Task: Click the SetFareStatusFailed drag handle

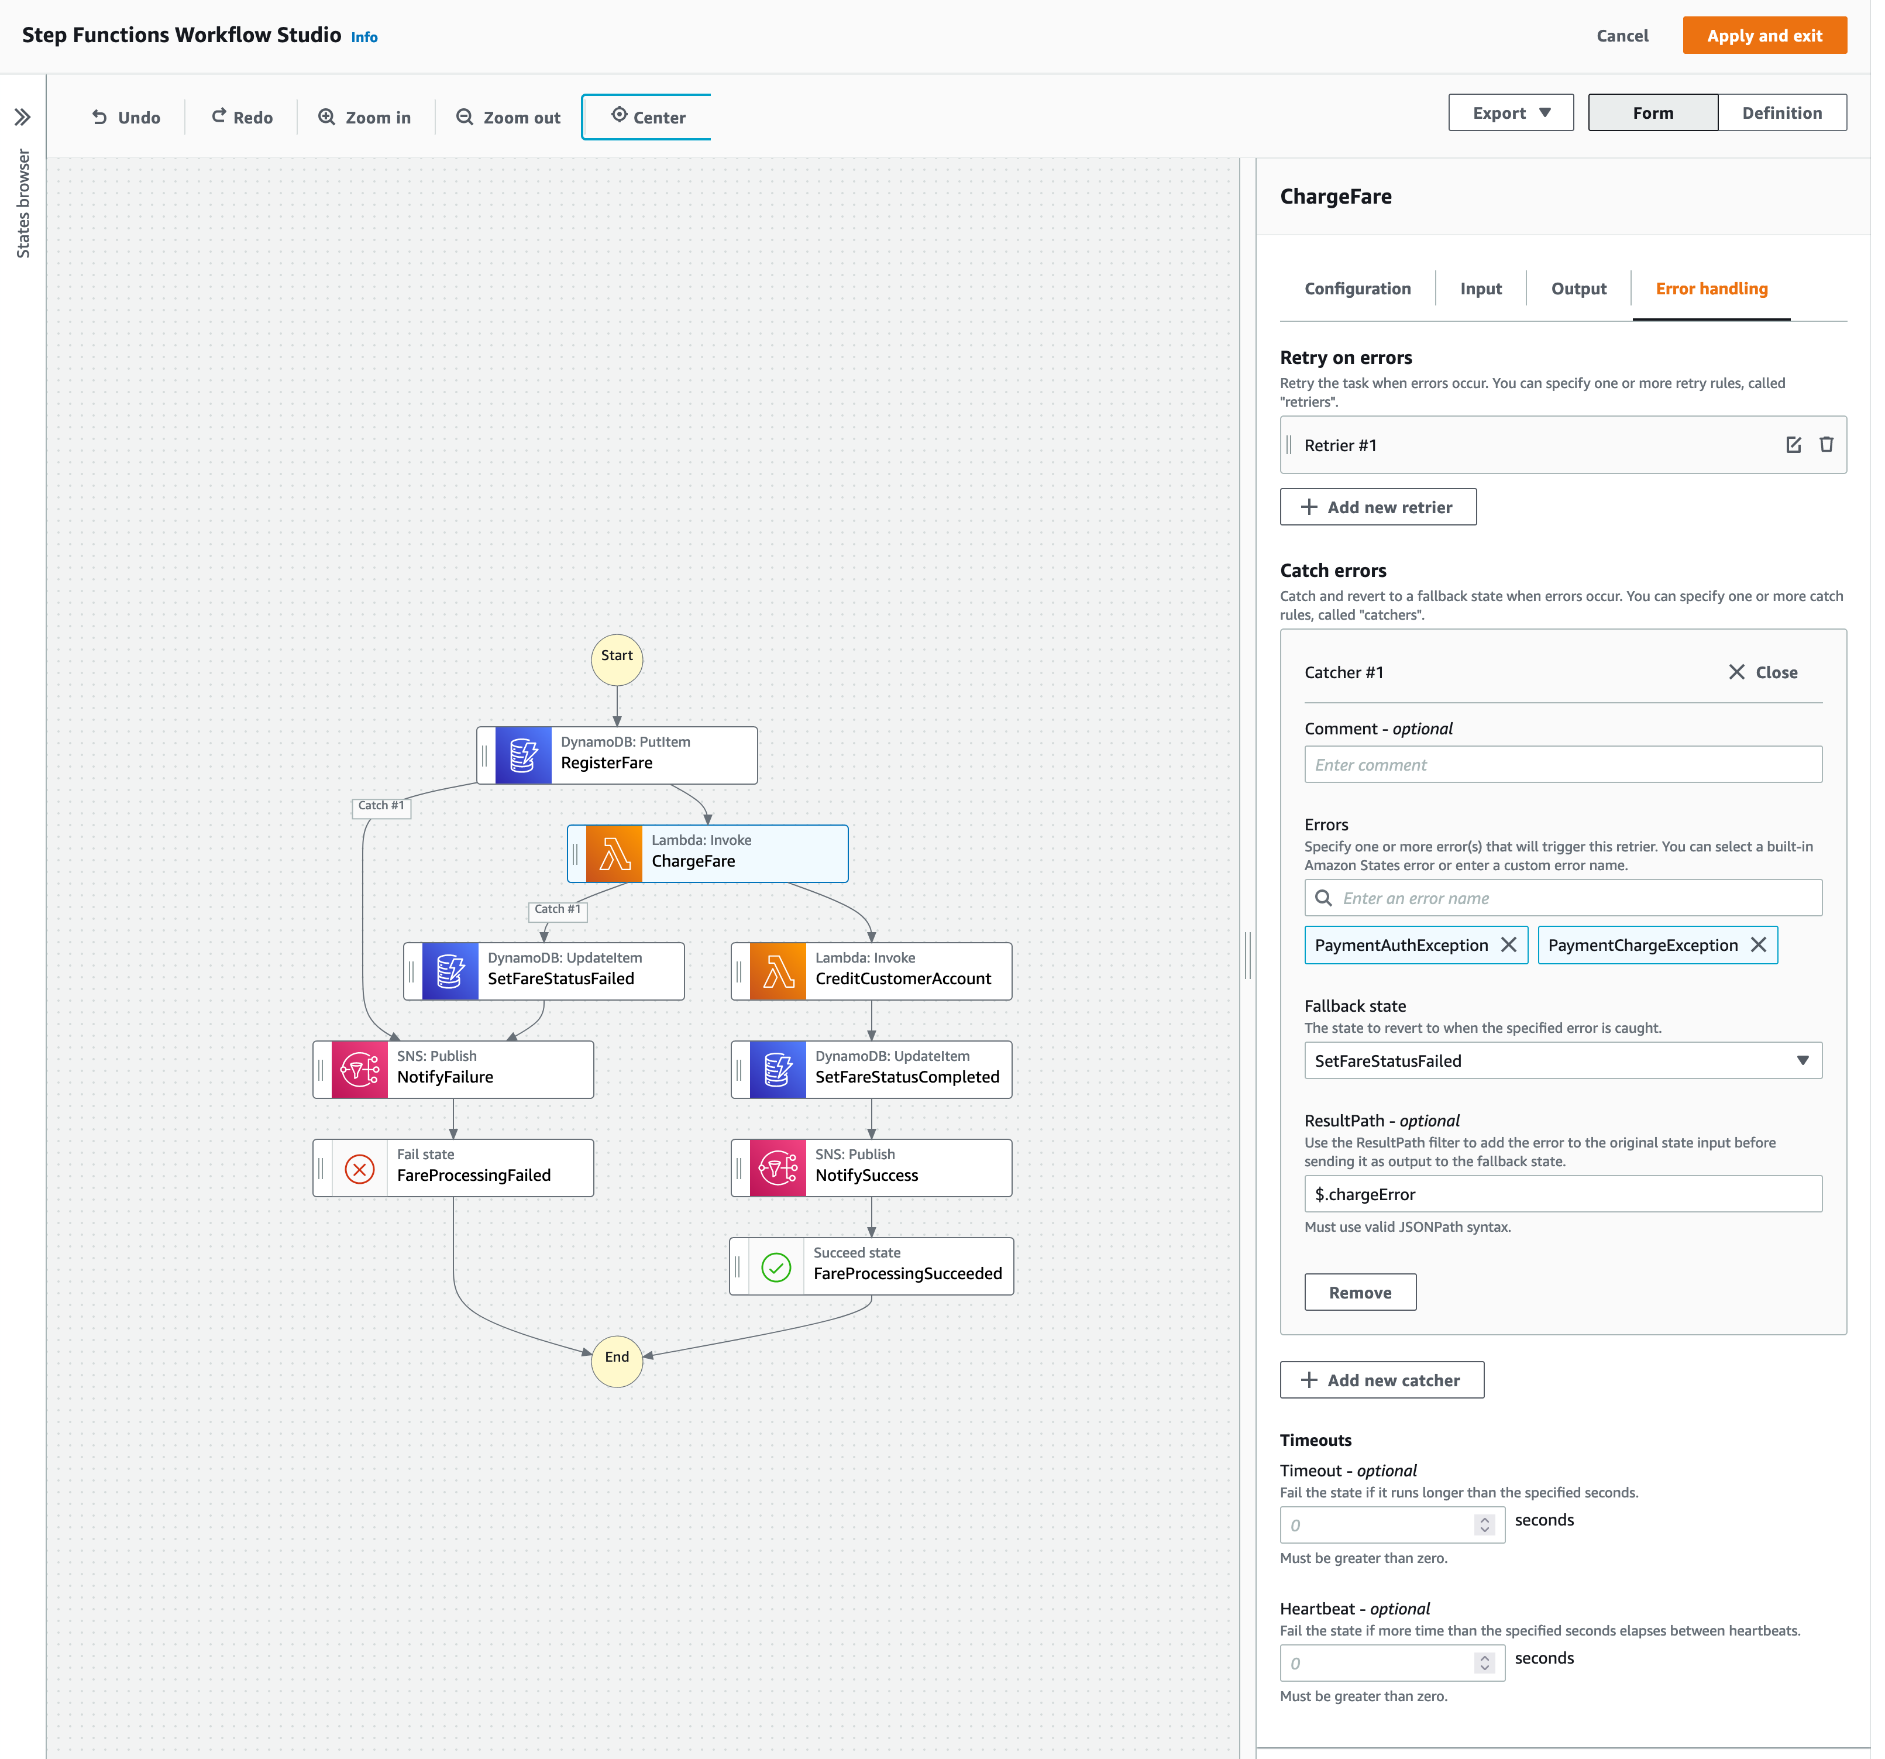Action: pyautogui.click(x=412, y=973)
